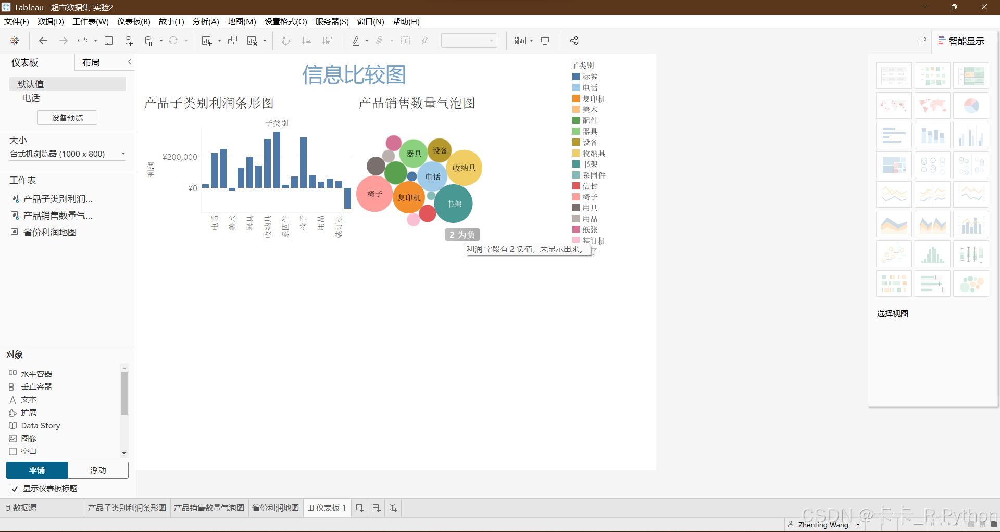Screen dimensions: 1000x532
Task: Click the '2 为负' negative values indicator
Action: pos(462,235)
